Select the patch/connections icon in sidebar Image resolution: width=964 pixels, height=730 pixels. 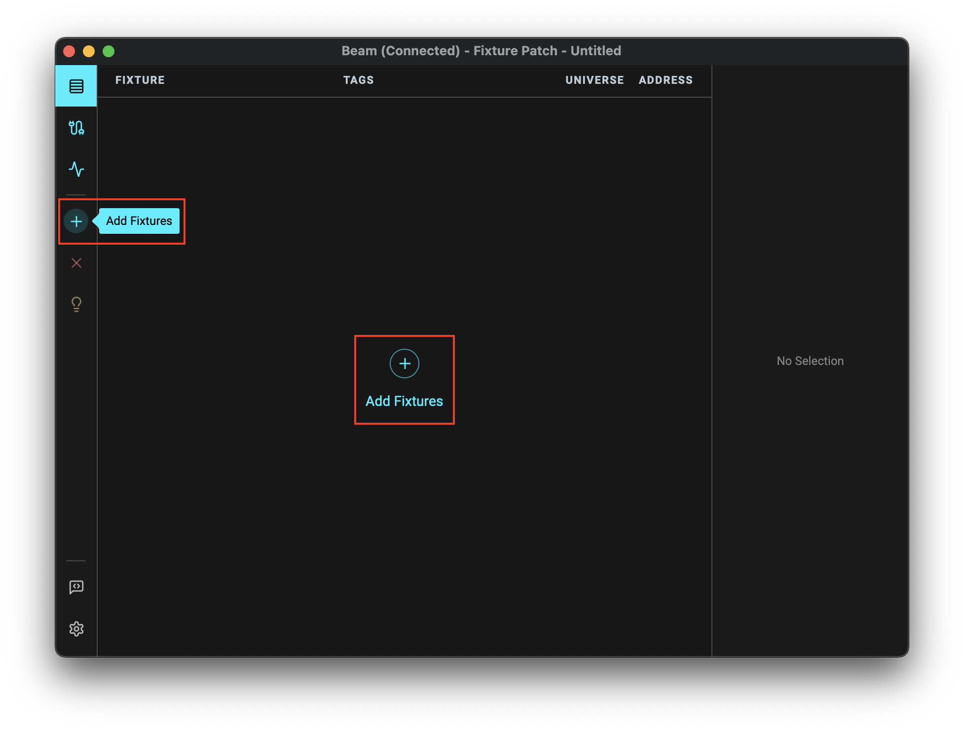pyautogui.click(x=76, y=127)
